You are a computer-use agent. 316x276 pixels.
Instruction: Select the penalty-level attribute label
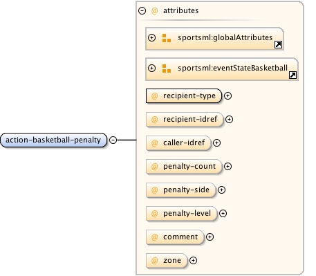pyautogui.click(x=187, y=213)
